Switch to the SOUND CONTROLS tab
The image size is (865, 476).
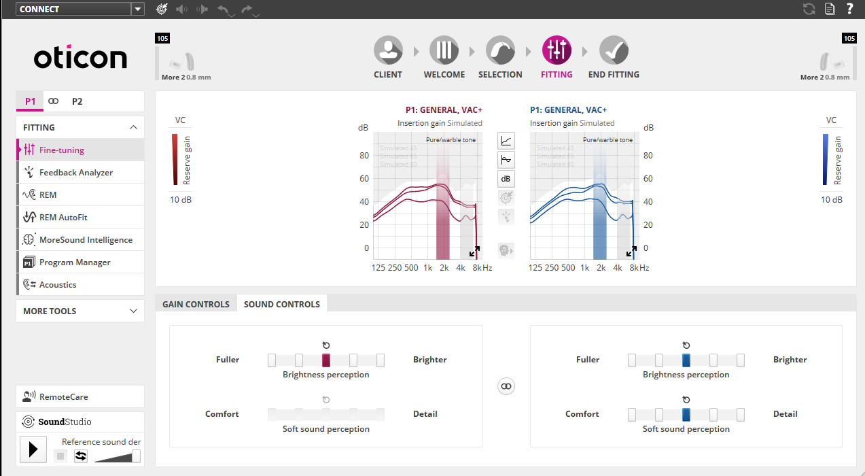[282, 304]
